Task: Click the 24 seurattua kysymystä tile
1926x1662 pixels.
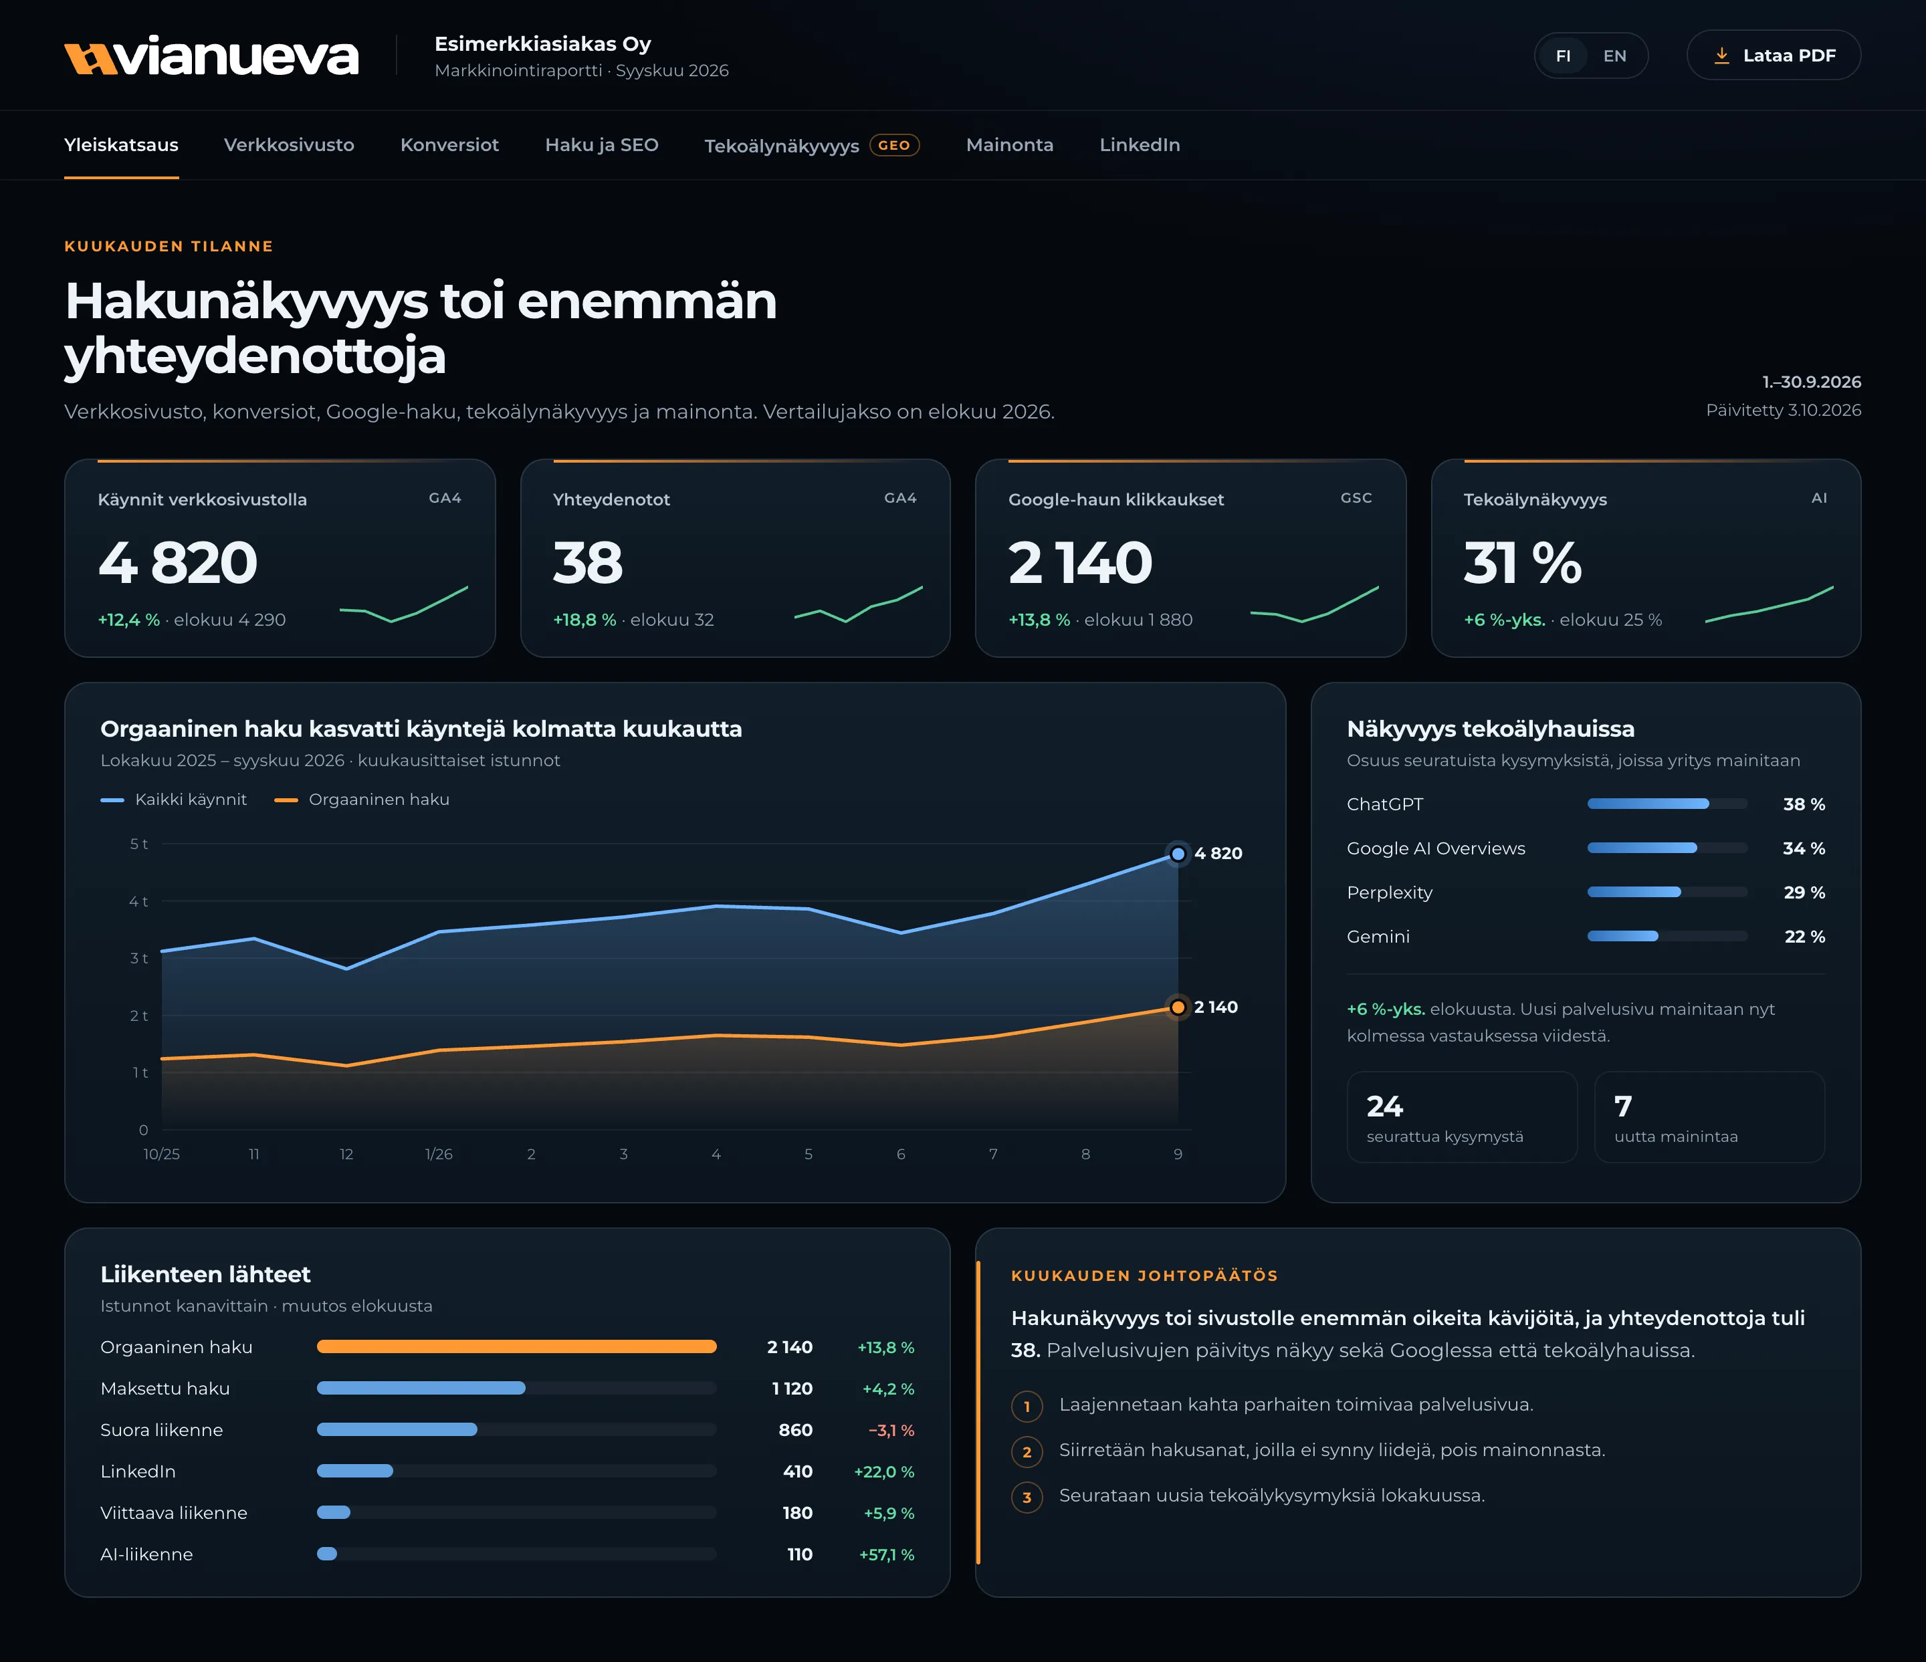Action: pyautogui.click(x=1462, y=1118)
